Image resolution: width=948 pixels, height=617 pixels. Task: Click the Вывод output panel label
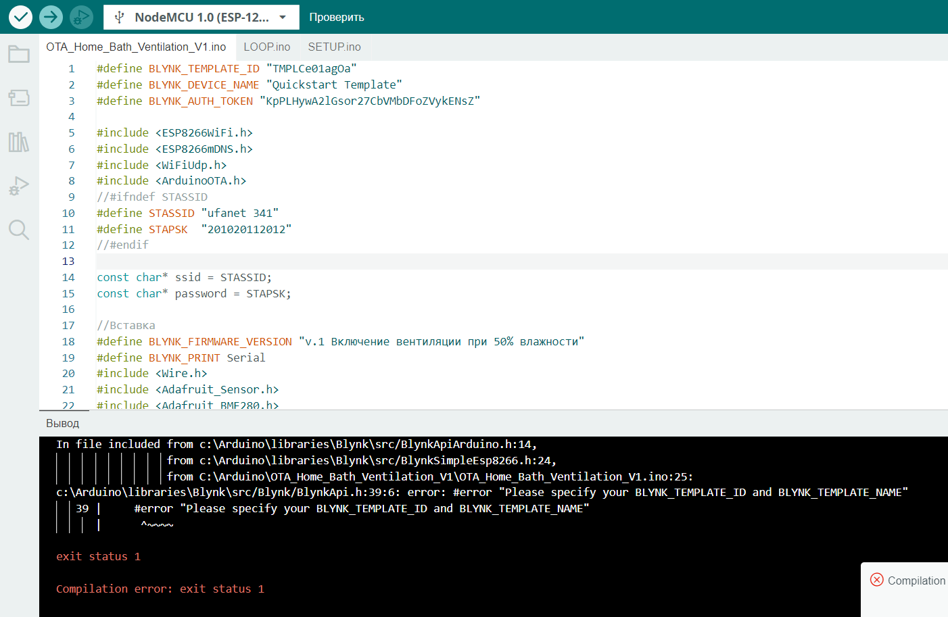coord(63,423)
